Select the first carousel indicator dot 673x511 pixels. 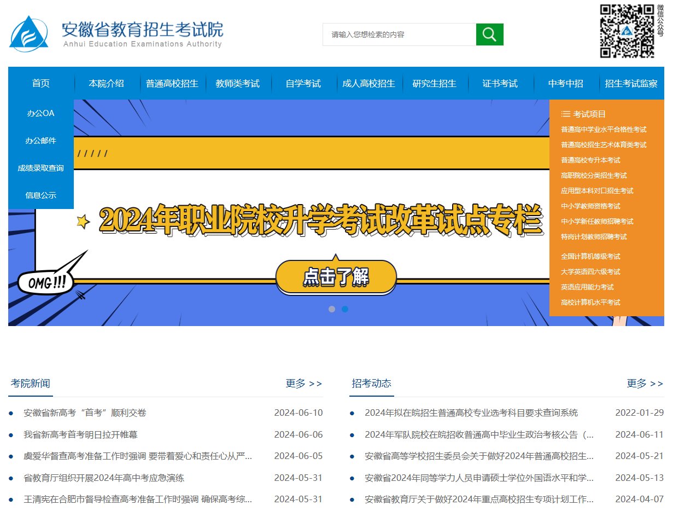click(x=332, y=309)
